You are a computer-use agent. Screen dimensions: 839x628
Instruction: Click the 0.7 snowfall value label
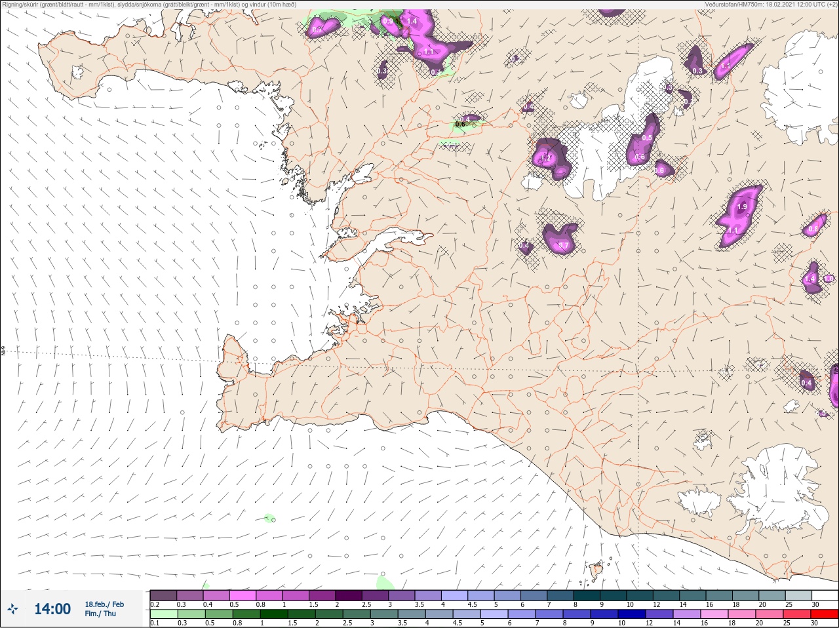point(563,246)
